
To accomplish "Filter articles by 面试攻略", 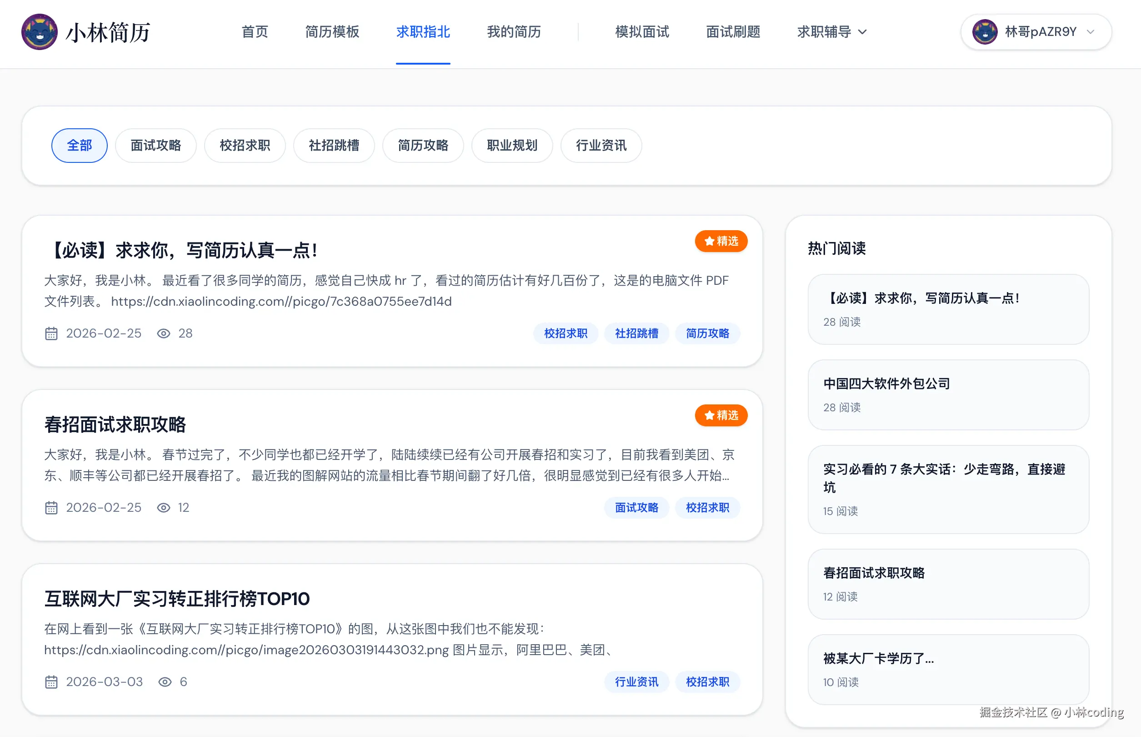I will (x=155, y=146).
